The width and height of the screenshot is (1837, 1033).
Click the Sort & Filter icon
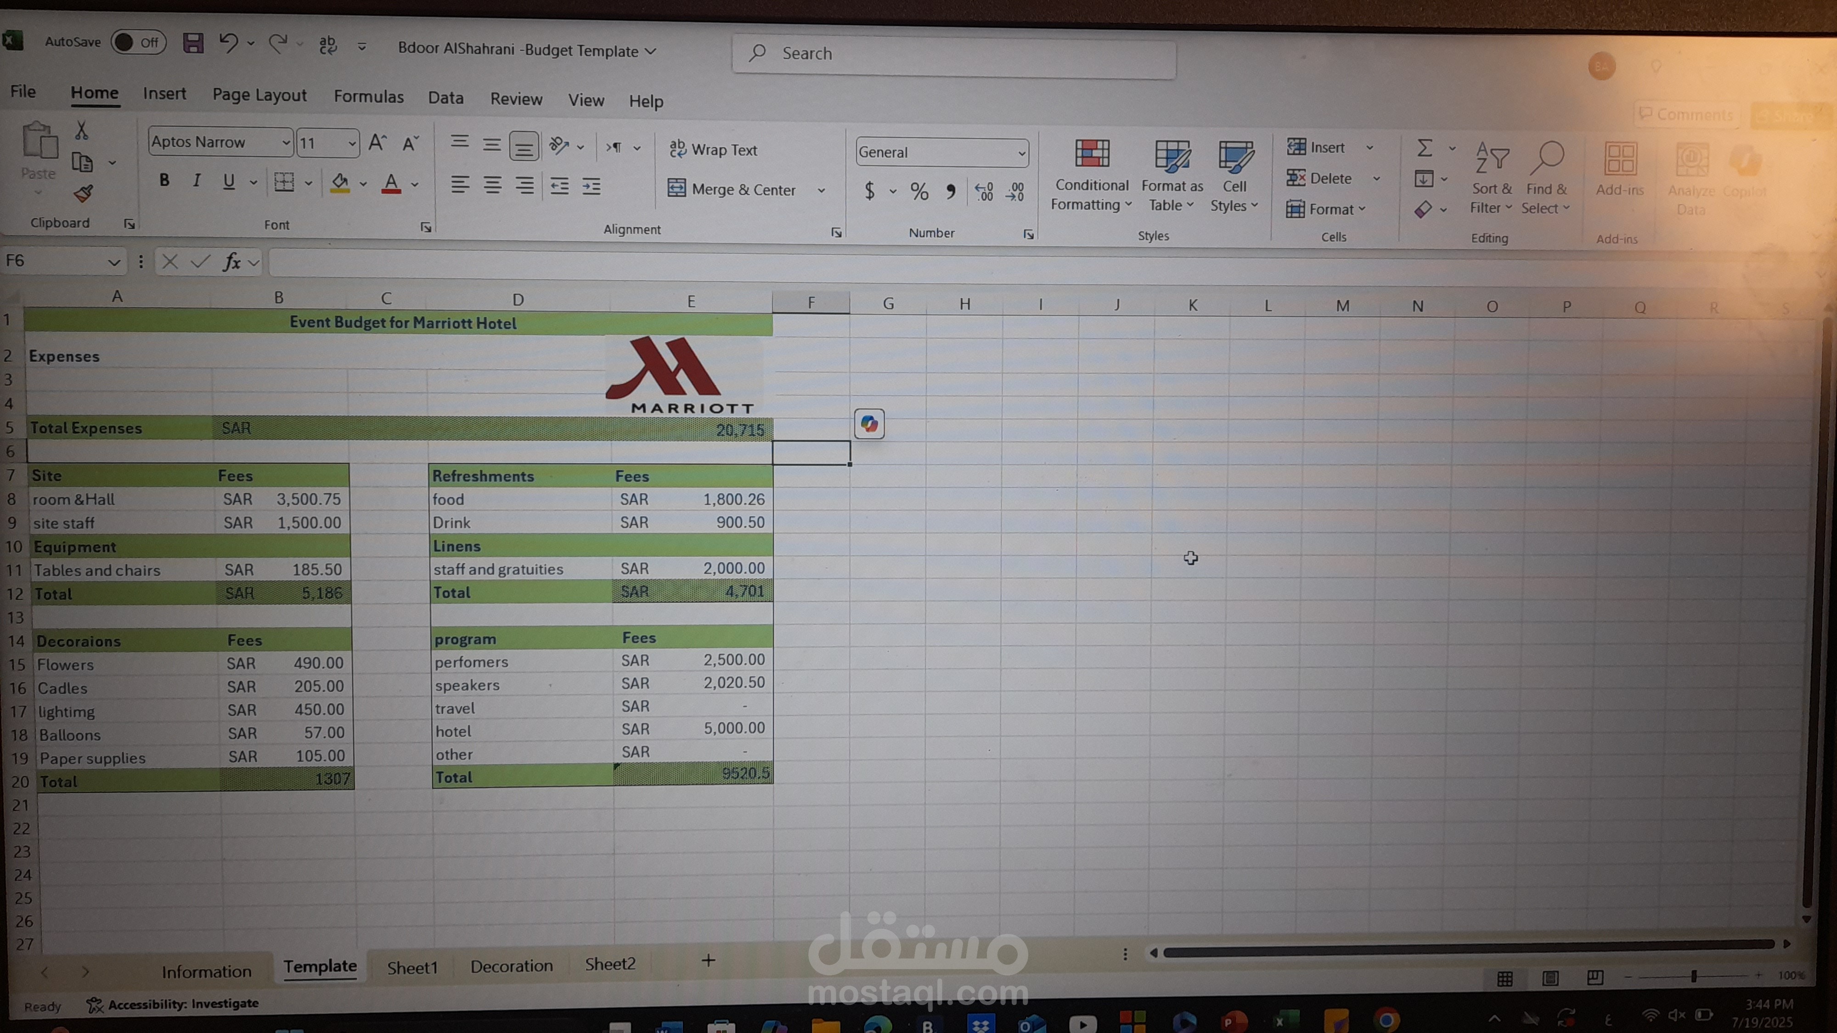(x=1492, y=158)
